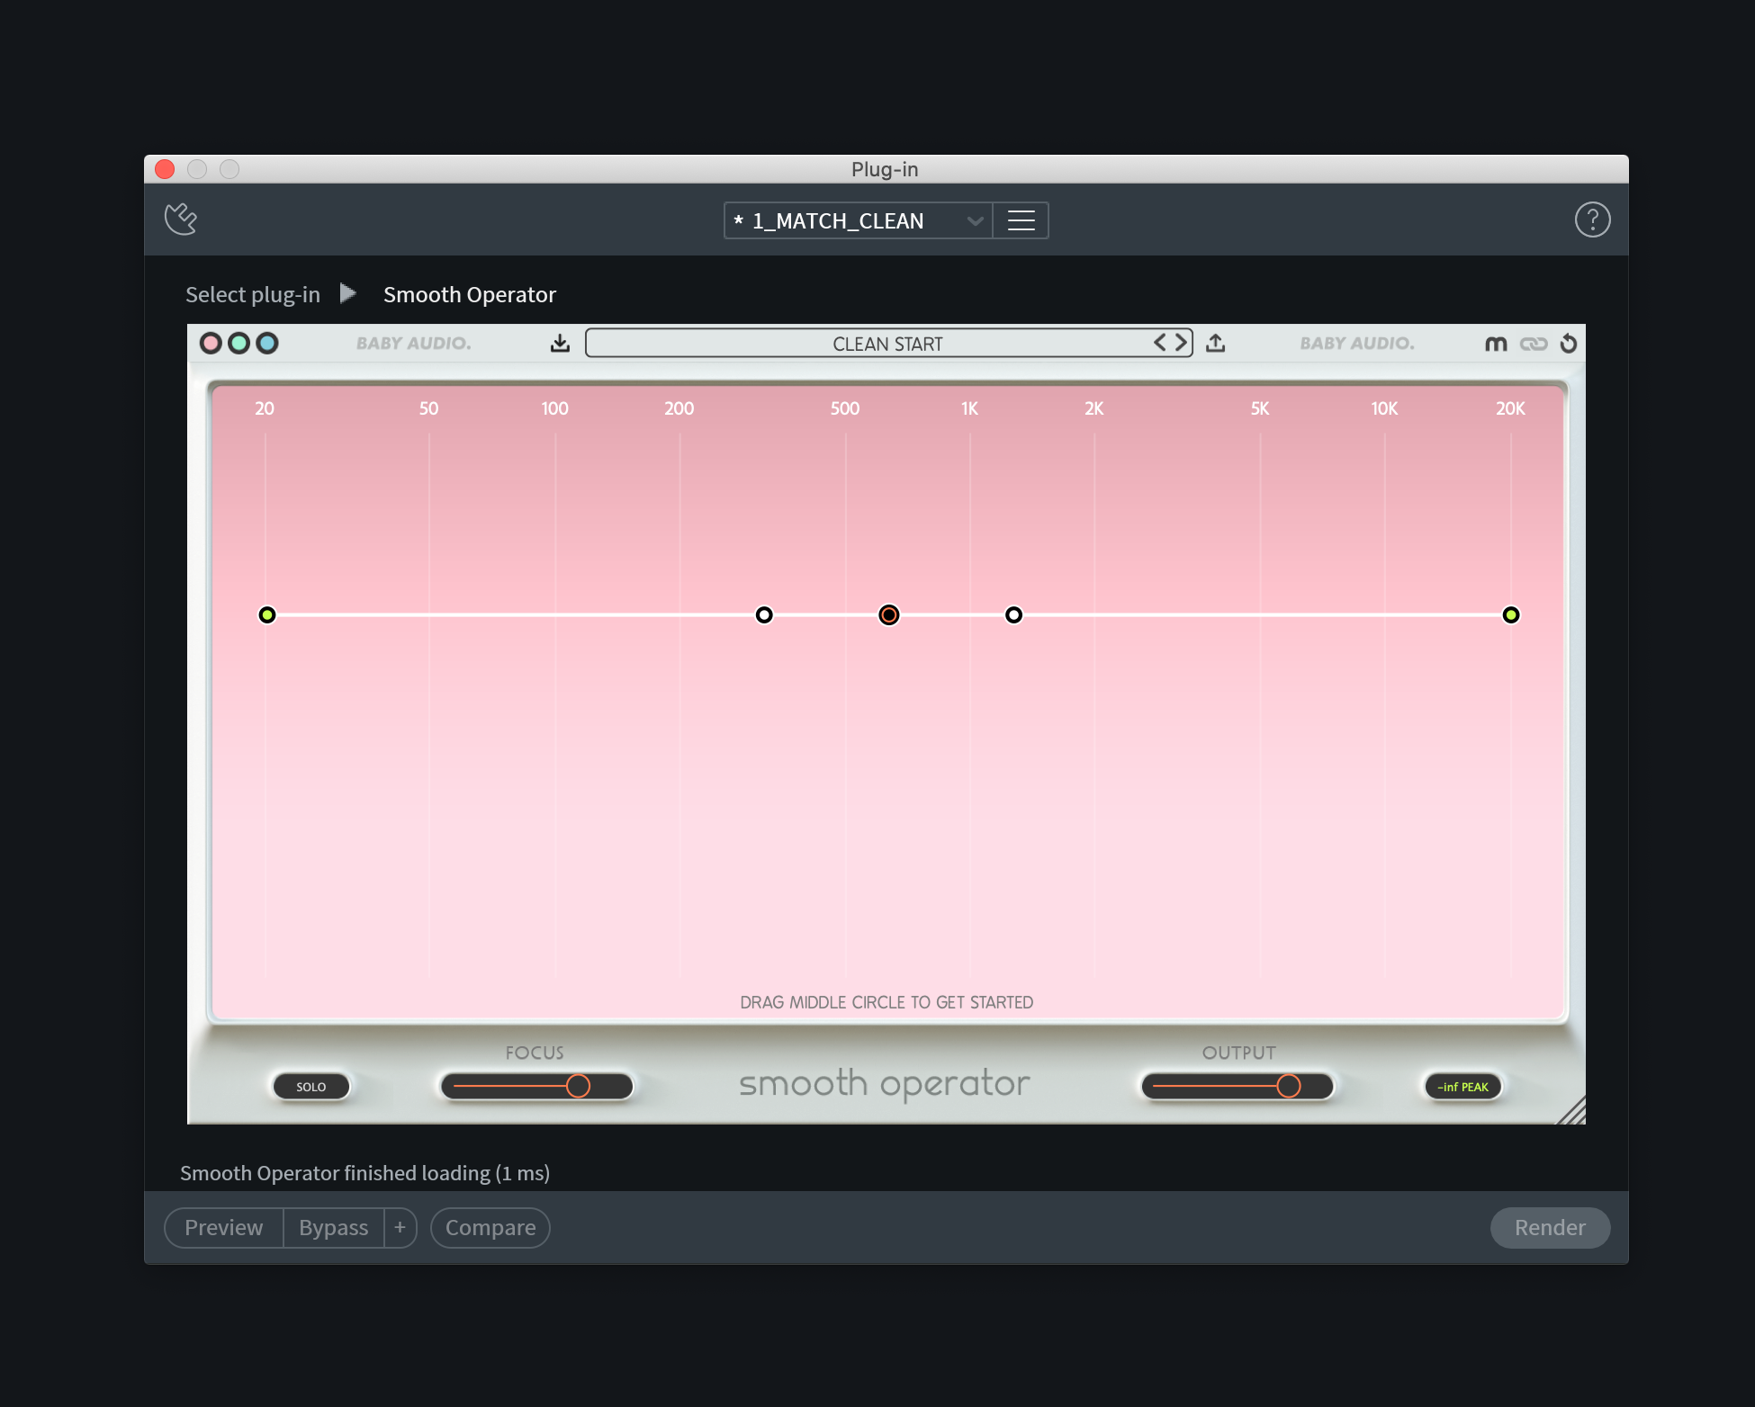
Task: Open the preset list hamburger menu
Action: tap(1021, 220)
